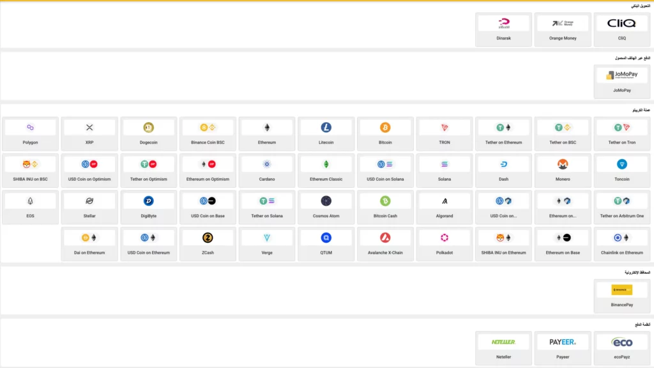This screenshot has width=654, height=368.
Task: Select the Monero coin icon
Action: [563, 164]
